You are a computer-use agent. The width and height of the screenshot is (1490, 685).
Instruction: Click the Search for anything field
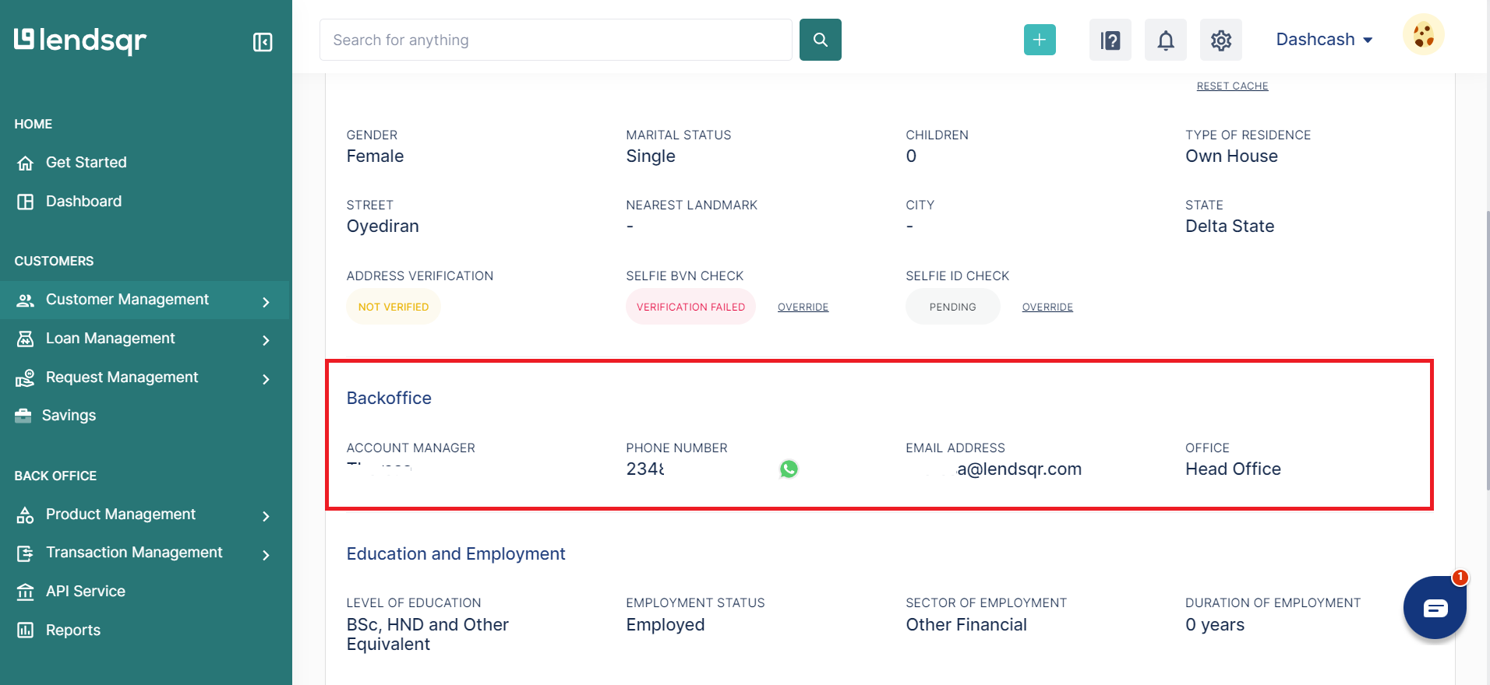pos(556,40)
